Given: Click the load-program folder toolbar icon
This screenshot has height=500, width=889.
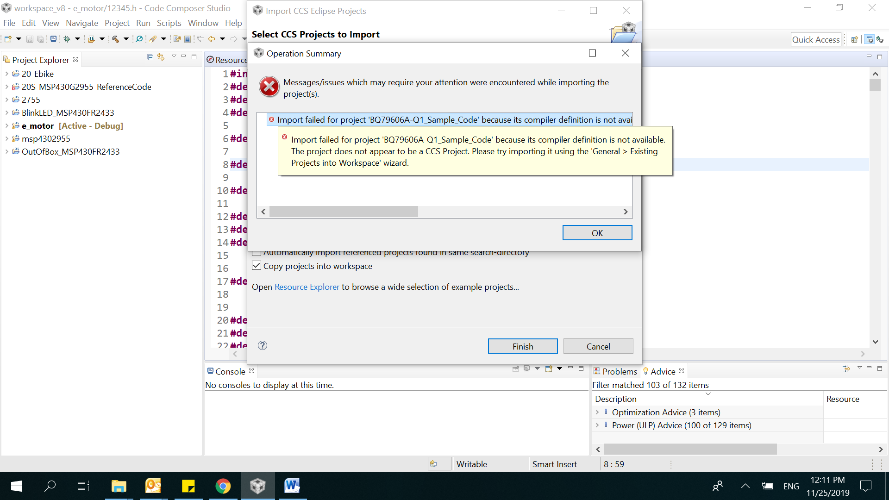Looking at the screenshot, I should (91, 39).
